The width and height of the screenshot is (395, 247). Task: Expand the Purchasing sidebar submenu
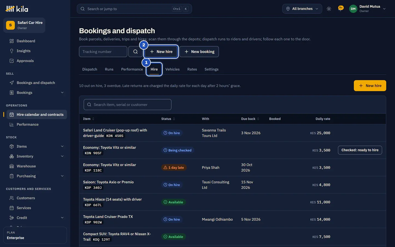62,176
